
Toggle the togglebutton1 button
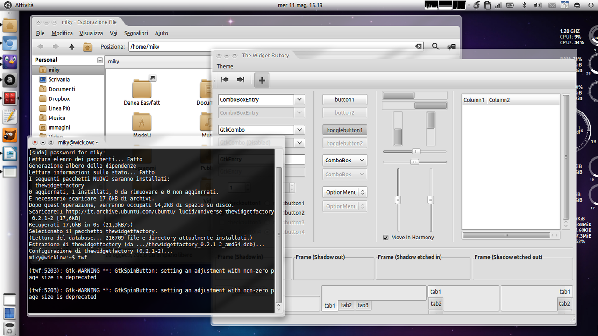click(x=344, y=130)
